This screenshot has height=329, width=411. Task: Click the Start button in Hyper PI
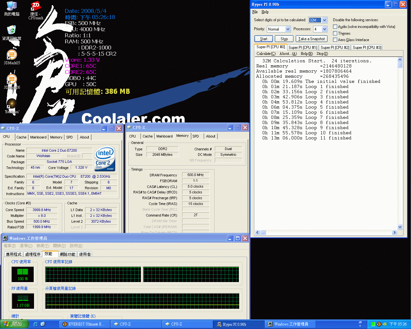264,39
